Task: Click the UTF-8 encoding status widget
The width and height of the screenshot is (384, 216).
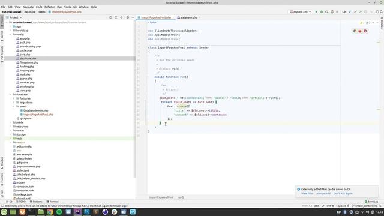Action: (330, 206)
